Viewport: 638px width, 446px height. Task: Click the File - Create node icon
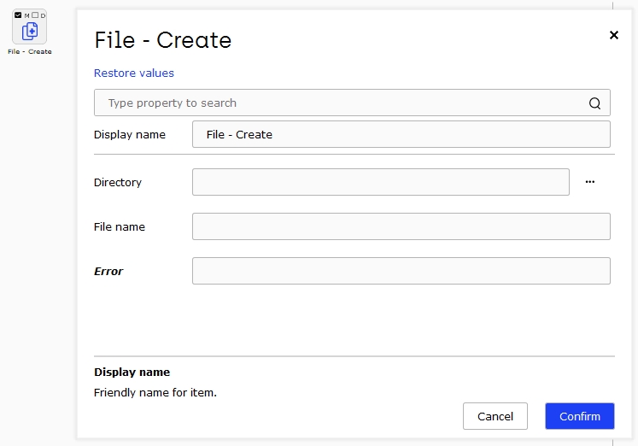(29, 32)
